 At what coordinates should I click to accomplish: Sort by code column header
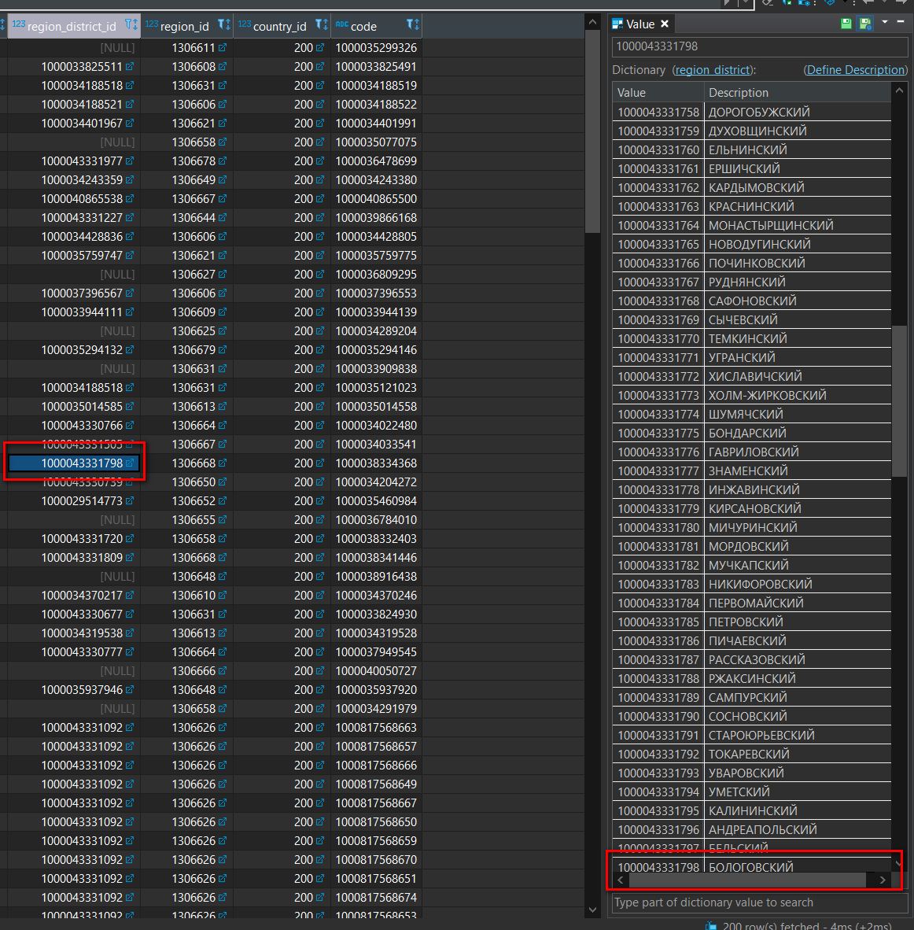363,26
